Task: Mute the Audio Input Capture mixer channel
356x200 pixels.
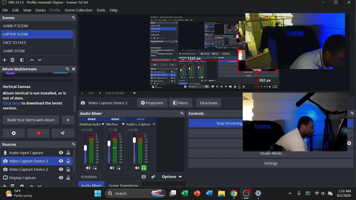Action: pos(137,168)
